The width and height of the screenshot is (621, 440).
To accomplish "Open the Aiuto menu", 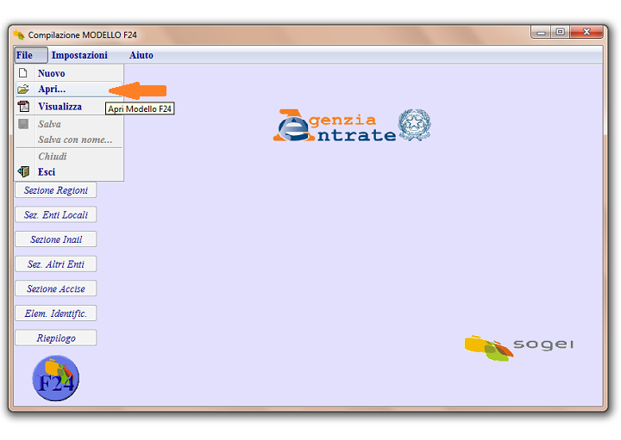I will [x=141, y=55].
